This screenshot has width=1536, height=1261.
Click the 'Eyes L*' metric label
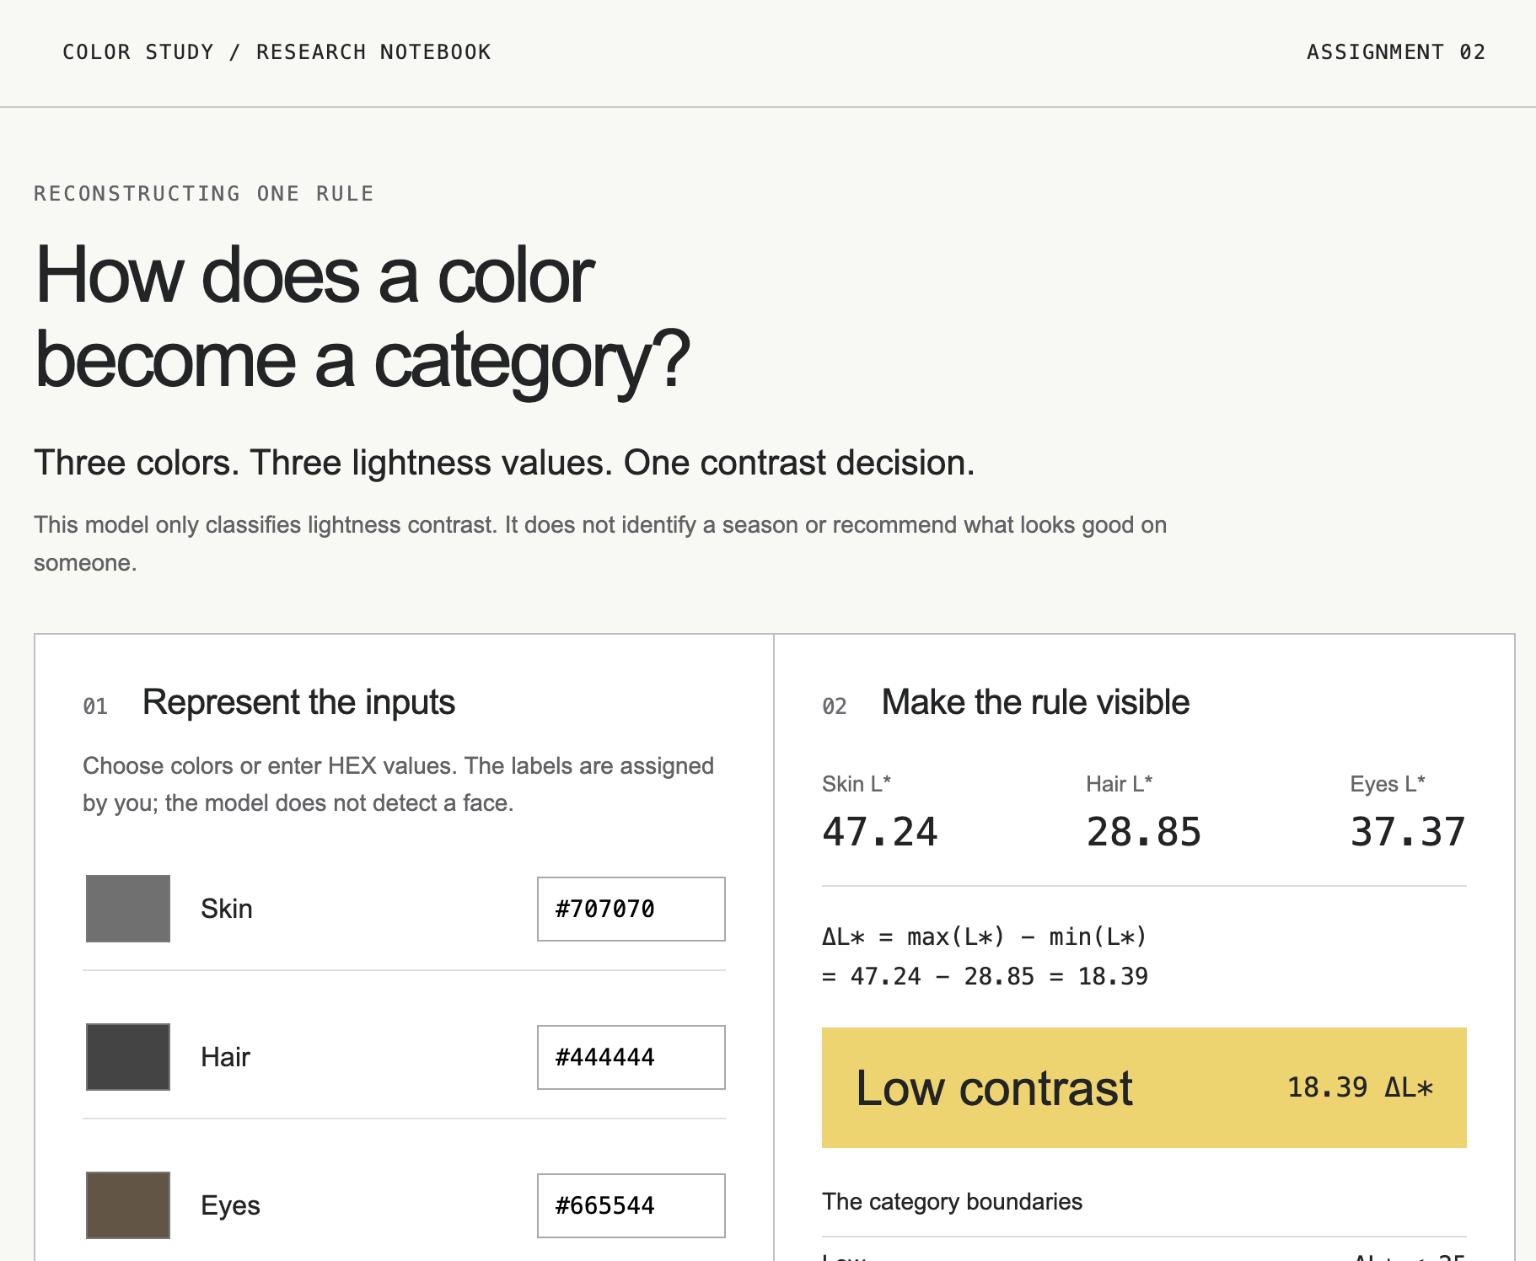pyautogui.click(x=1388, y=784)
